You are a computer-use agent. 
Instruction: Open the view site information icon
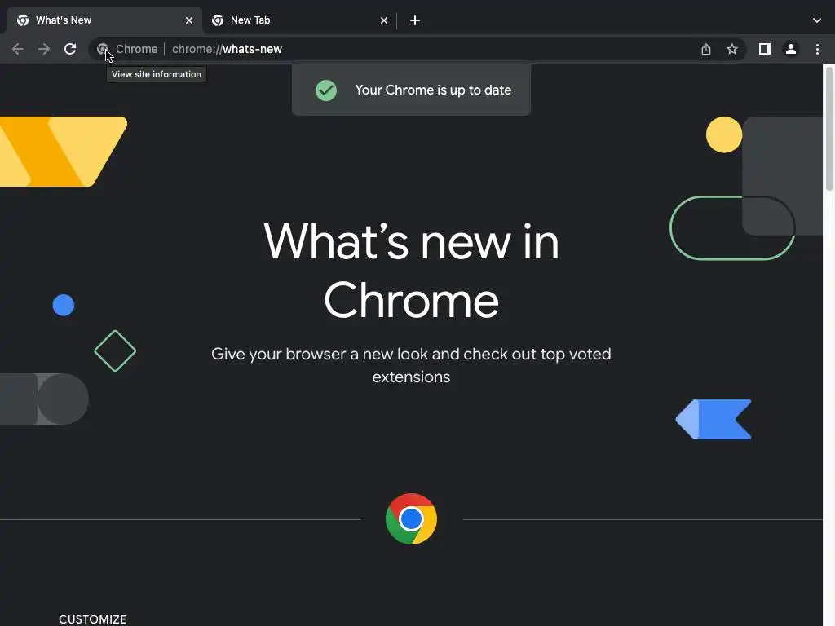pyautogui.click(x=103, y=49)
